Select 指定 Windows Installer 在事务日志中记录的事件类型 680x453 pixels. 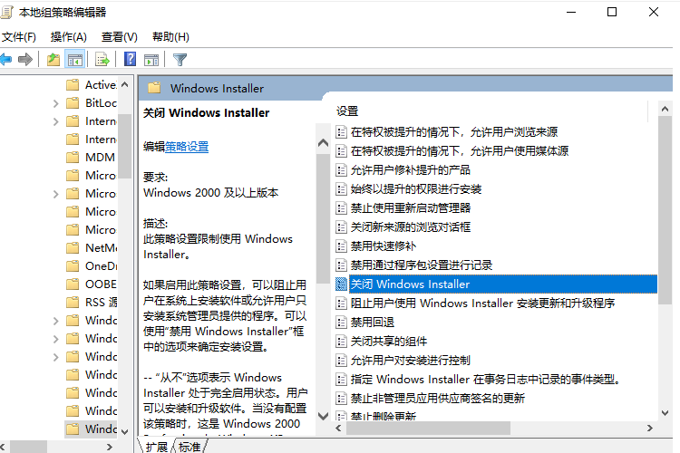coord(485,380)
